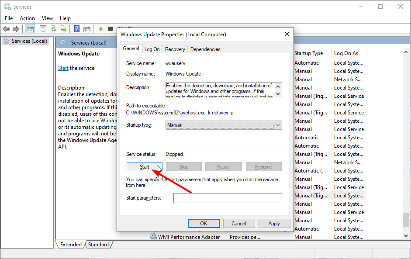Viewport: 411px width, 259px height.
Task: Select the Standard view tab at bottom
Action: pos(99,244)
